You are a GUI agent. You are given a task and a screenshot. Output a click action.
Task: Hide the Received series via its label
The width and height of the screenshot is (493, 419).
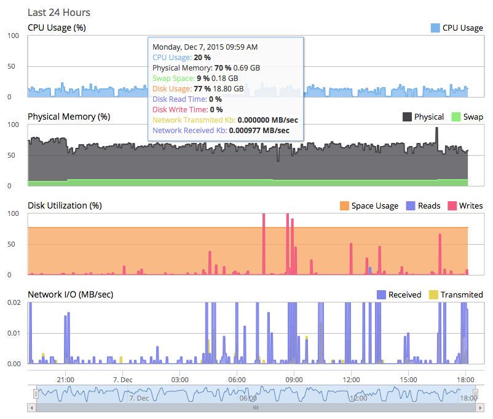click(x=404, y=294)
